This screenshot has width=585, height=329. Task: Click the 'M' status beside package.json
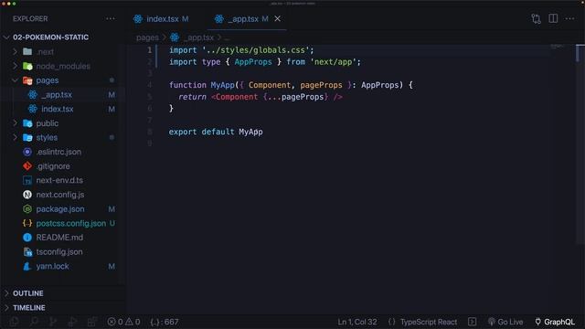pos(112,209)
